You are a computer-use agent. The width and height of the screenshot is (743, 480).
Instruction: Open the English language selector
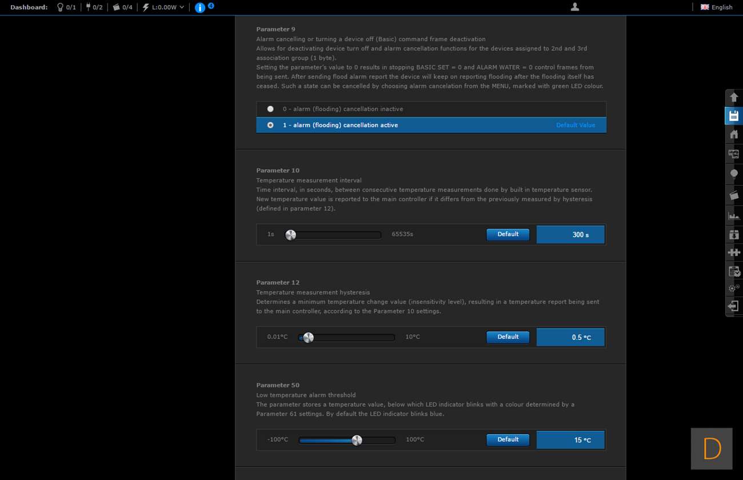click(x=717, y=7)
